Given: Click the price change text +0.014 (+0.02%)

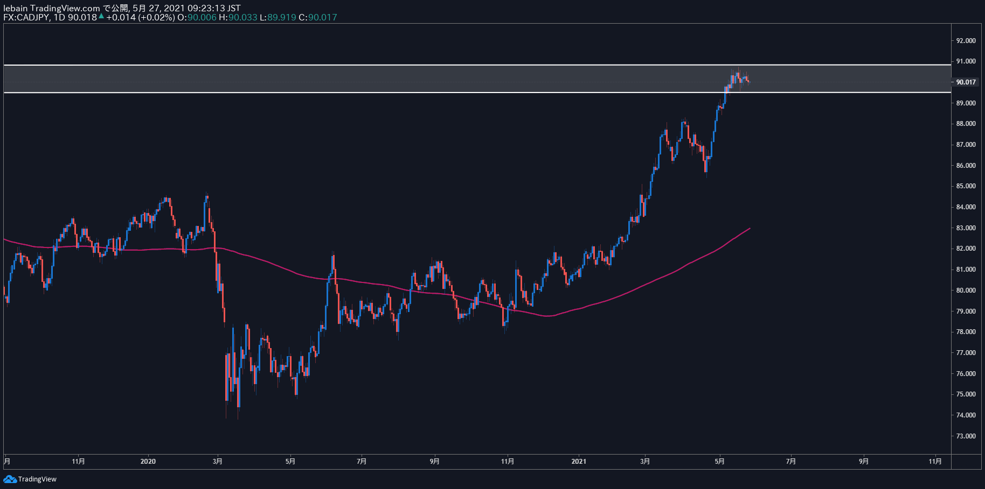Looking at the screenshot, I should click(140, 17).
